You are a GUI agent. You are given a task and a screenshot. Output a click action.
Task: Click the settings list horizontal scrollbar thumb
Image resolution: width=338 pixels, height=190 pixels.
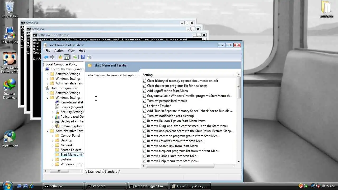coord(180,166)
